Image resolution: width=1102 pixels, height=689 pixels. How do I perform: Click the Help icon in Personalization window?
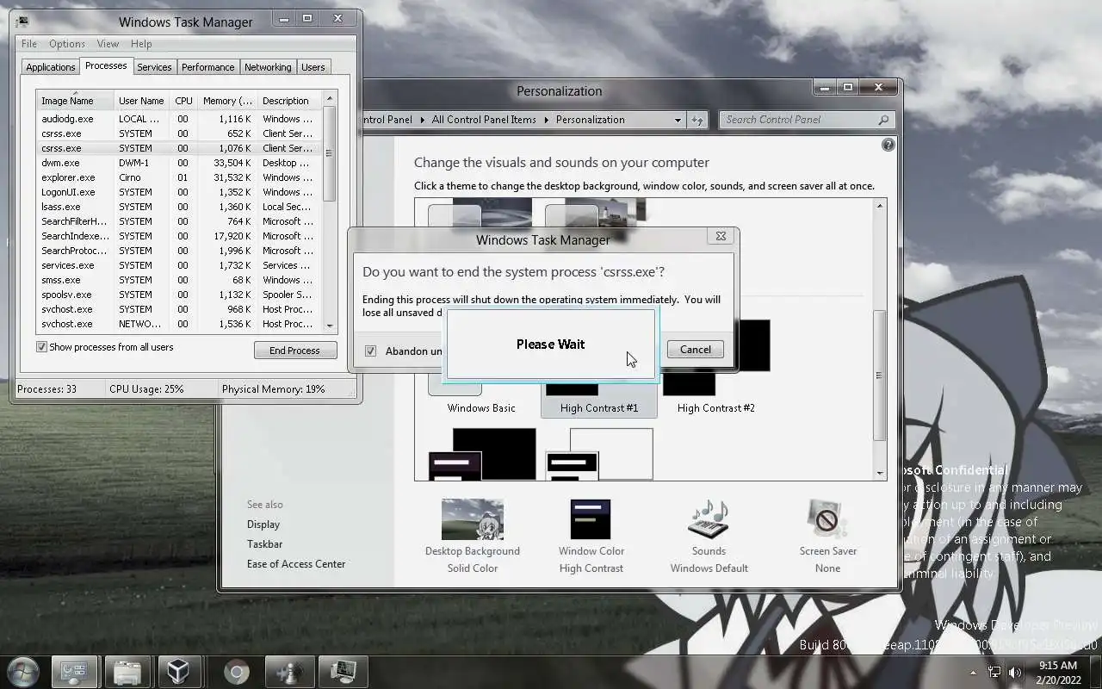888,145
